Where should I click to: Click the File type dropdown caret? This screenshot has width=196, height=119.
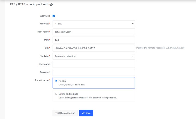[x=133, y=56]
